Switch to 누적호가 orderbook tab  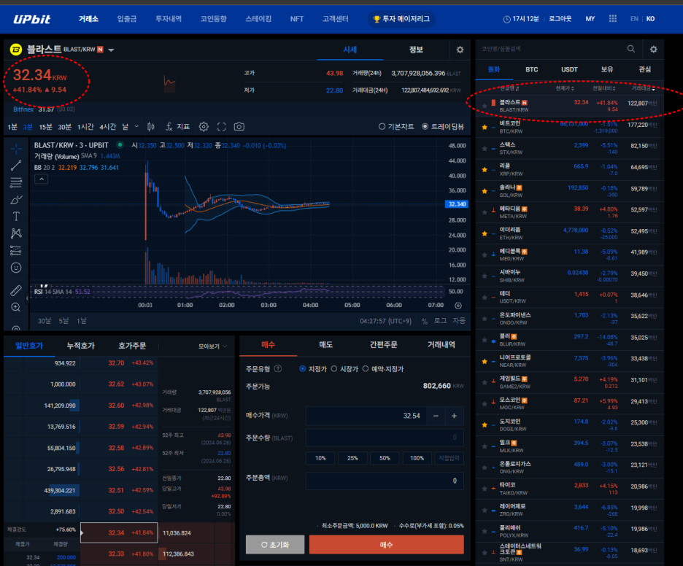tap(80, 346)
